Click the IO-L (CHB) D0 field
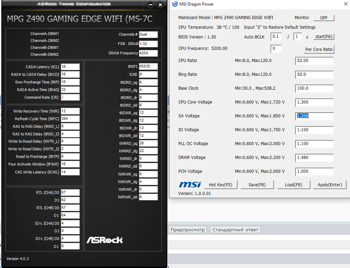Viewport: 350px width, 268px height. click(x=70, y=239)
